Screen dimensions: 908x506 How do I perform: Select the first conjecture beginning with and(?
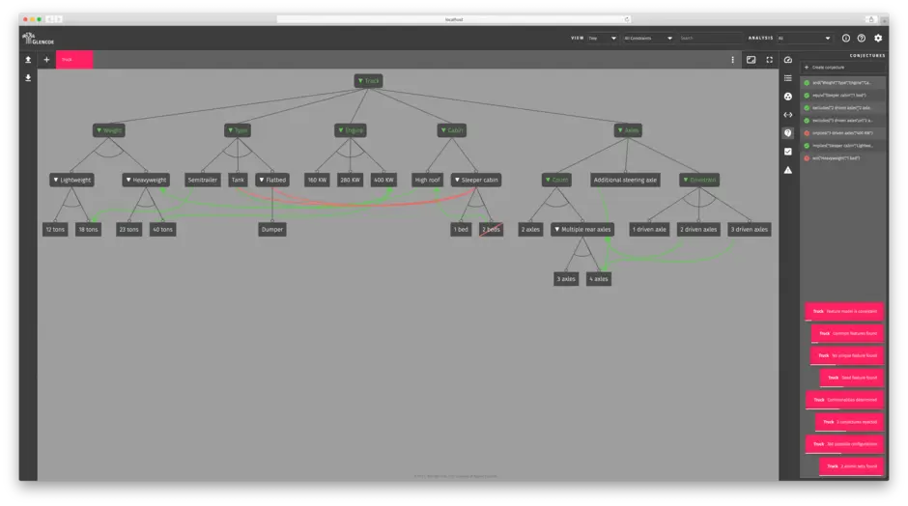pyautogui.click(x=841, y=83)
